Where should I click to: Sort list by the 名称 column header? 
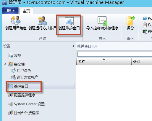104,61
